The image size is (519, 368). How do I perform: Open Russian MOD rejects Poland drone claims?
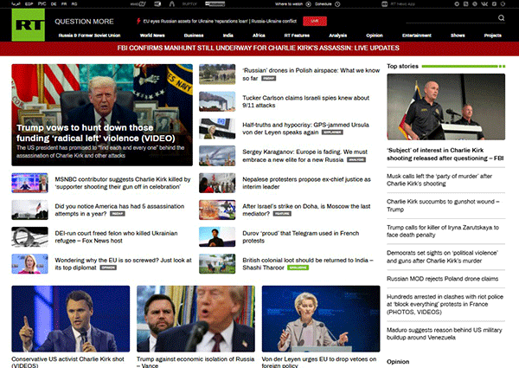click(x=442, y=279)
